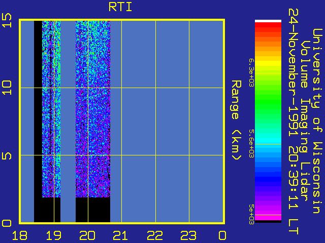Pick the bright green band of the colorbar
325x243 pixels.
point(268,102)
